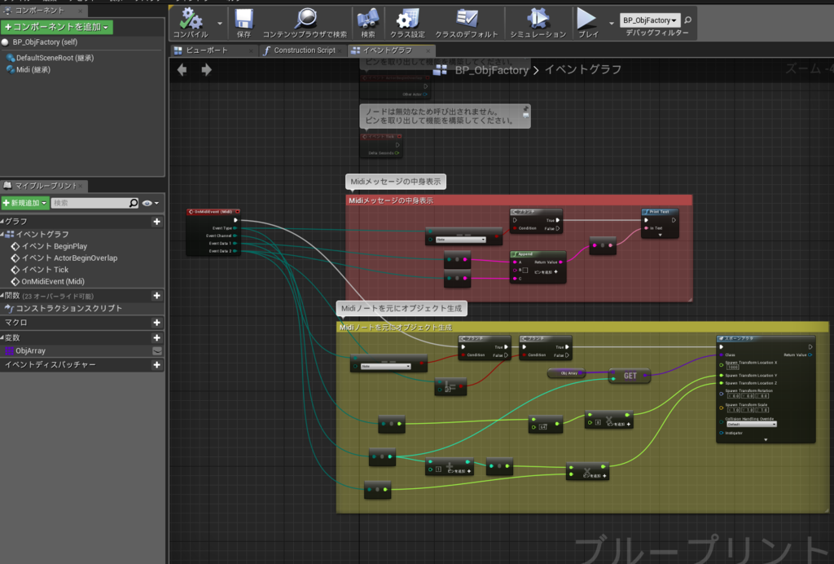Click the My Blueprint search magnifier icon
Image resolution: width=834 pixels, height=564 pixels.
coord(134,203)
